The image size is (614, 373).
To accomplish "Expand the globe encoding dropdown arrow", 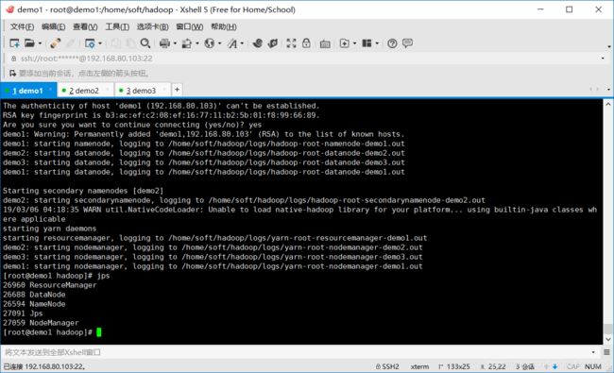I will pos(220,43).
